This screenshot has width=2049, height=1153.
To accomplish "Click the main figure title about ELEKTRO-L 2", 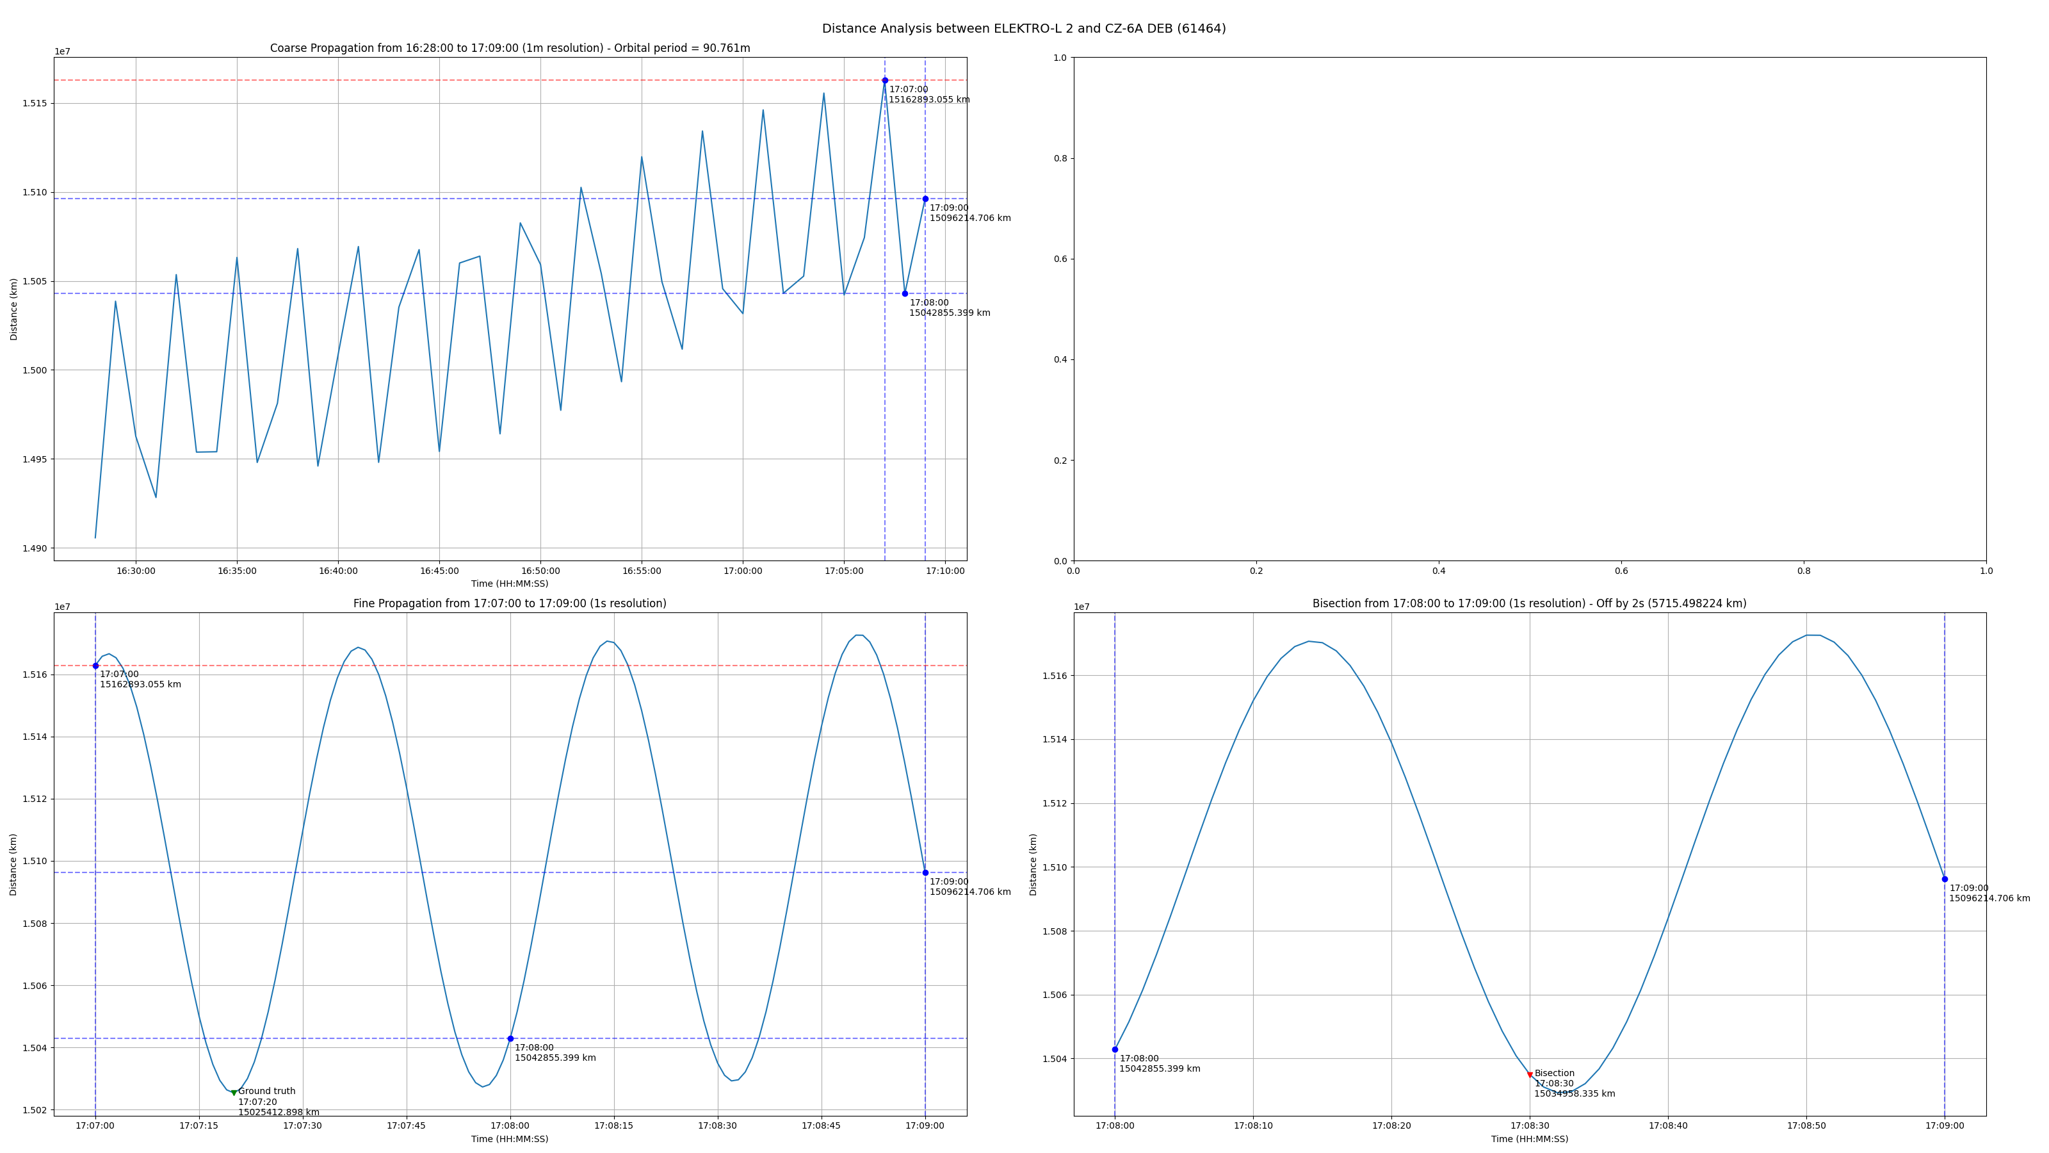I will [x=1024, y=29].
